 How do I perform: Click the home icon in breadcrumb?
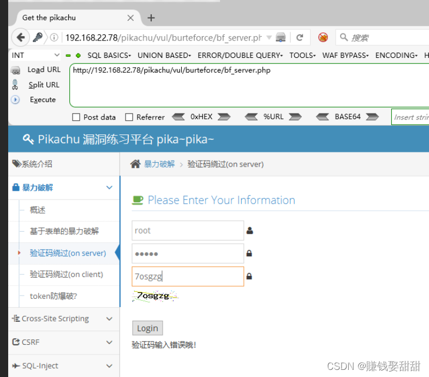(135, 164)
